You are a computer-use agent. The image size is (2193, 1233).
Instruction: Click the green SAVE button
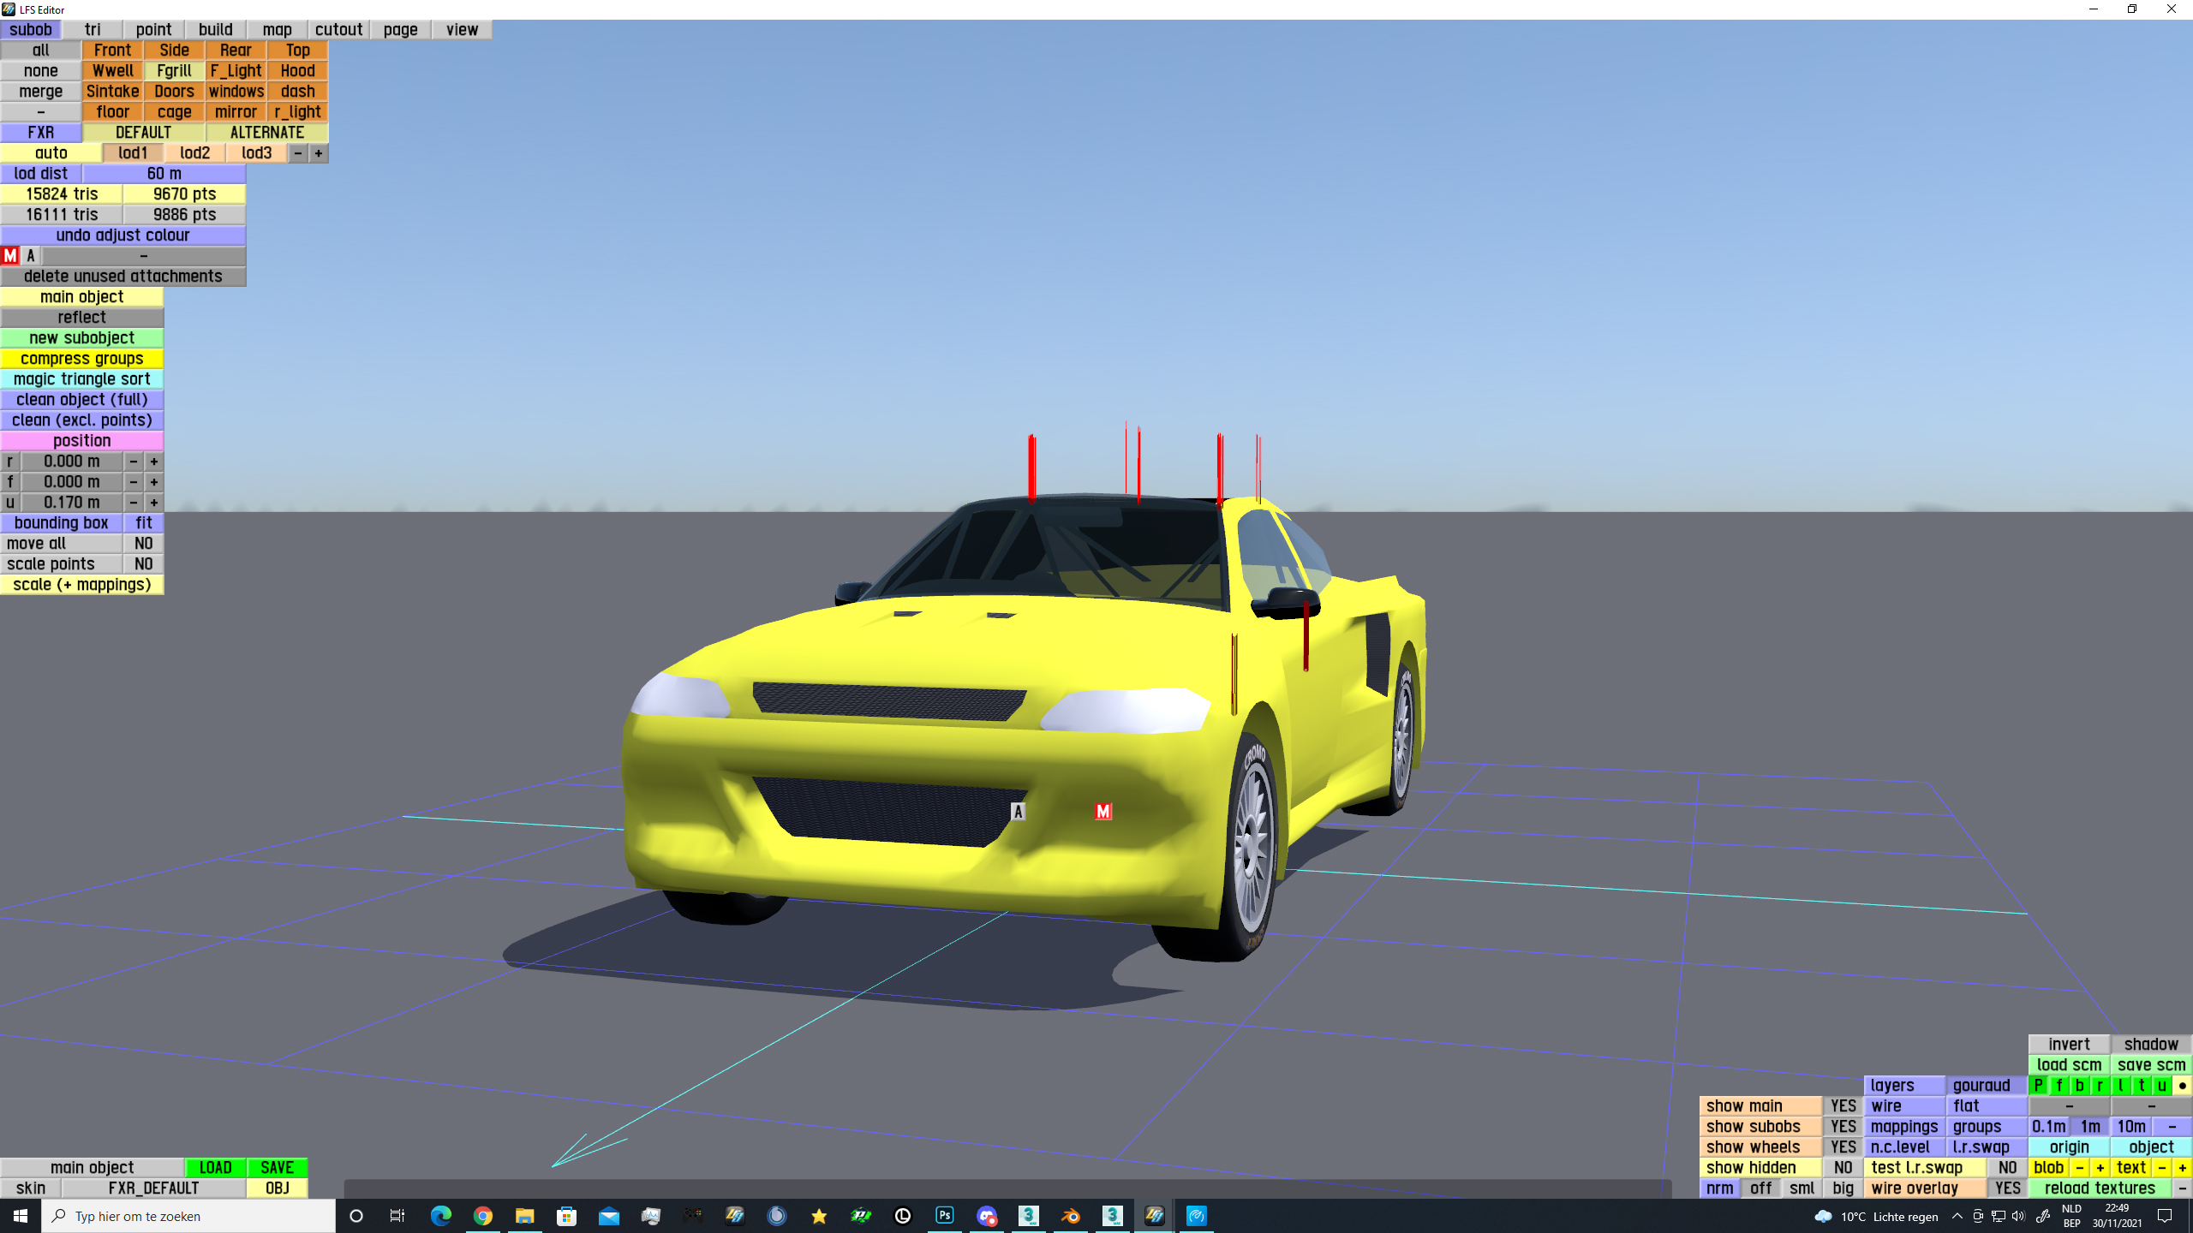point(277,1167)
